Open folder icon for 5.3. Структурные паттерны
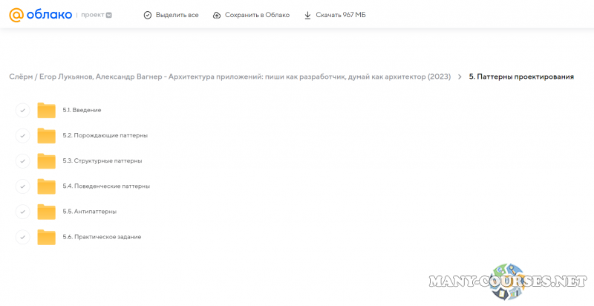Image resolution: width=594 pixels, height=306 pixels. click(x=47, y=161)
